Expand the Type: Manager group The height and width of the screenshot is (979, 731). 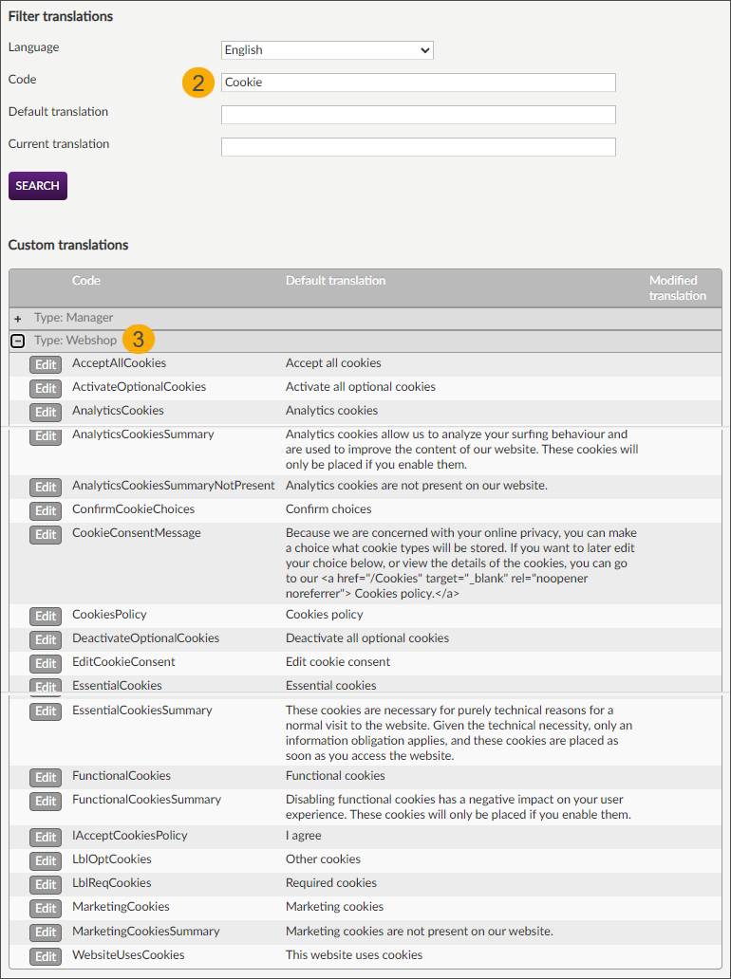[x=18, y=319]
